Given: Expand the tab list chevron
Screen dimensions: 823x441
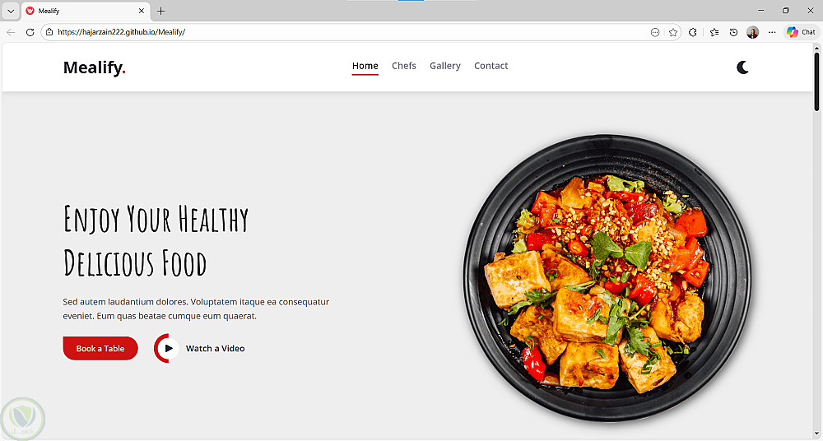Looking at the screenshot, I should click(x=11, y=11).
